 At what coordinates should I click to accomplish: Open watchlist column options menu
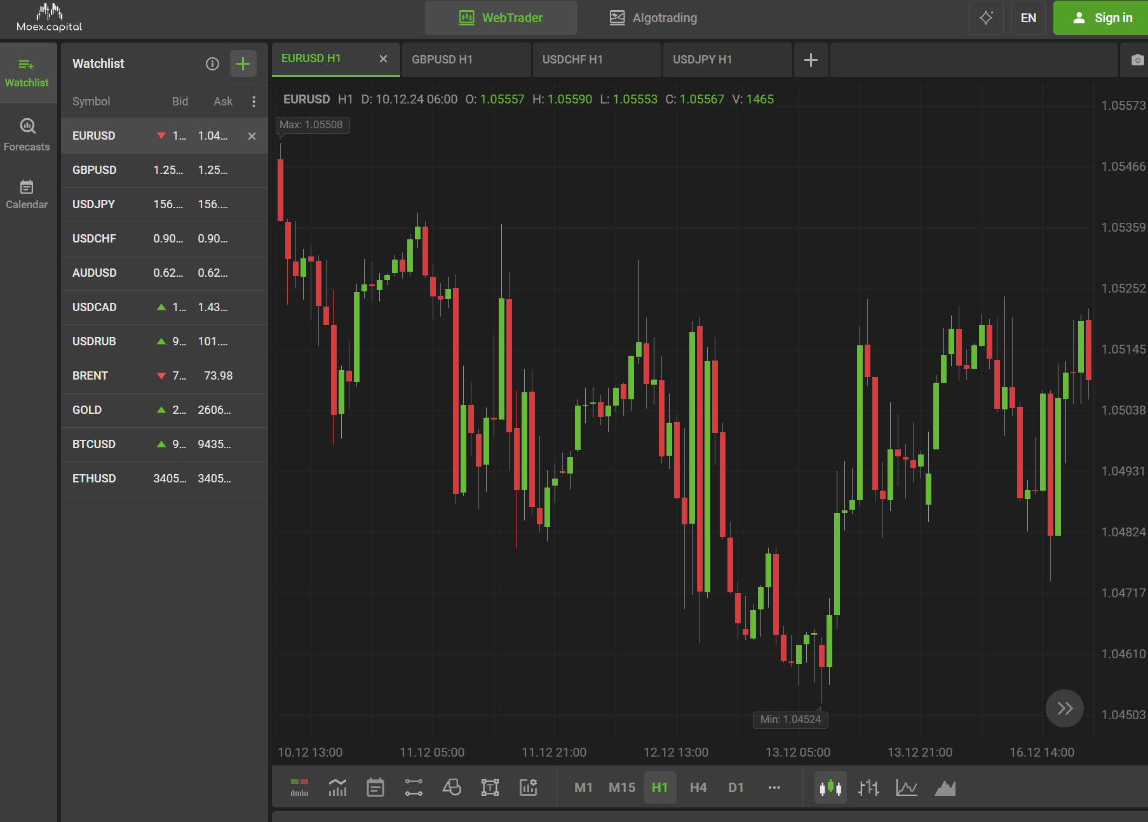click(253, 102)
